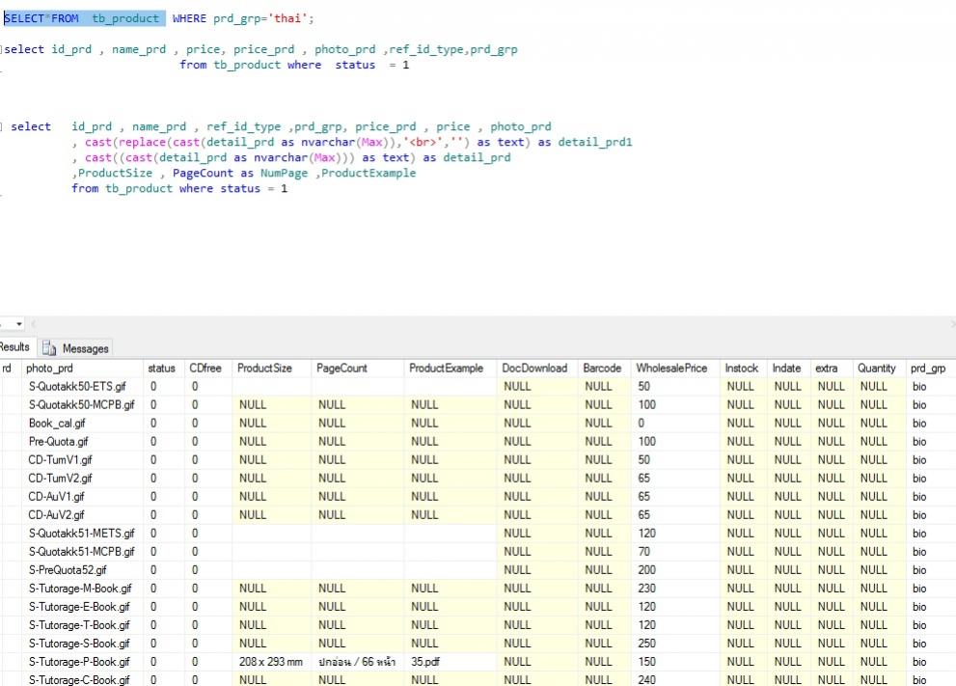Click the highlighted SELECT*FROM tb_product text
Viewport: 956px width, 686px height.
85,18
